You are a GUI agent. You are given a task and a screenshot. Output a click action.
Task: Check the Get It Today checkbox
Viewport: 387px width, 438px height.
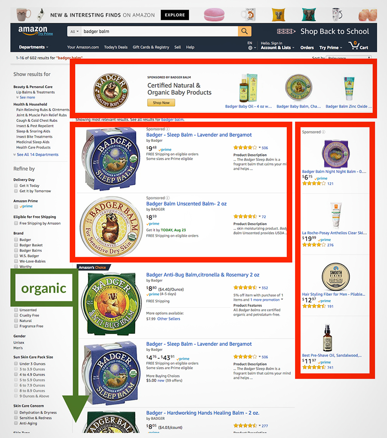[16, 186]
